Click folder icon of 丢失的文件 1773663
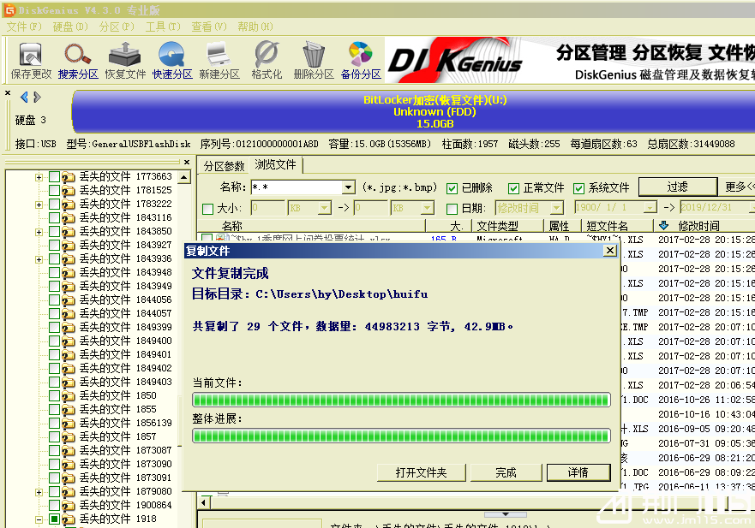The image size is (755, 528). [x=69, y=177]
